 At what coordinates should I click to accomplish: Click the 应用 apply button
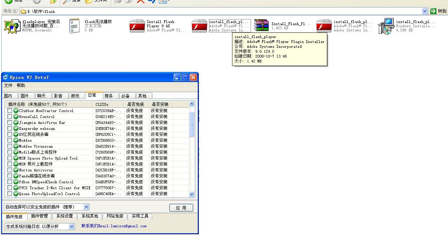pos(181,208)
